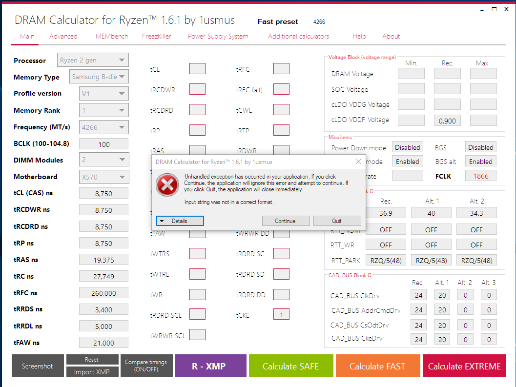Click Quit in the error dialog
The image size is (516, 387).
click(x=337, y=221)
